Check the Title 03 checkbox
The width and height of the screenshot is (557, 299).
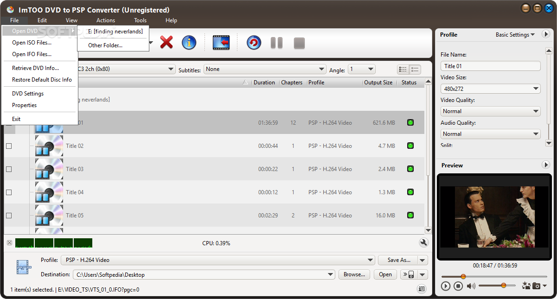[x=9, y=169]
